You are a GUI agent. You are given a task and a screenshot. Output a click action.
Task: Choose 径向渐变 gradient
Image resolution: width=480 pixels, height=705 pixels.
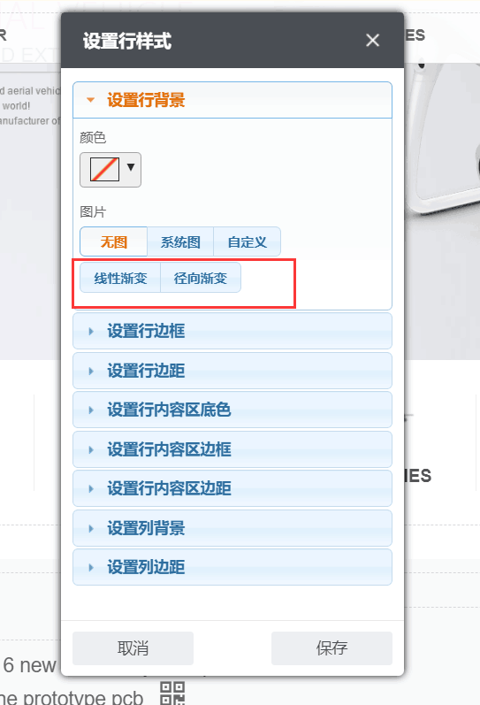tap(201, 278)
